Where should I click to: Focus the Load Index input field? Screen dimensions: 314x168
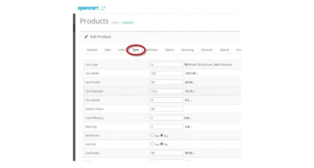click(x=167, y=153)
